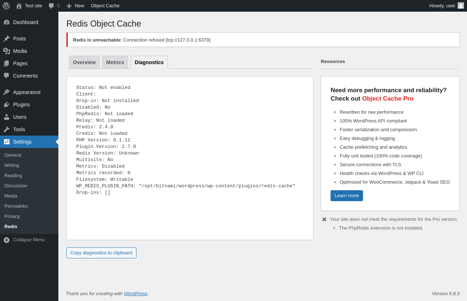Click the Users person icon
The image size is (467, 301).
tap(7, 117)
